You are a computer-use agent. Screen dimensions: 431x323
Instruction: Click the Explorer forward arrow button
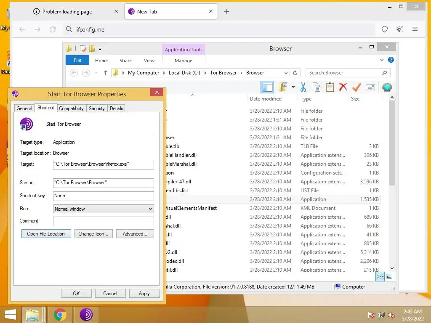(86, 73)
